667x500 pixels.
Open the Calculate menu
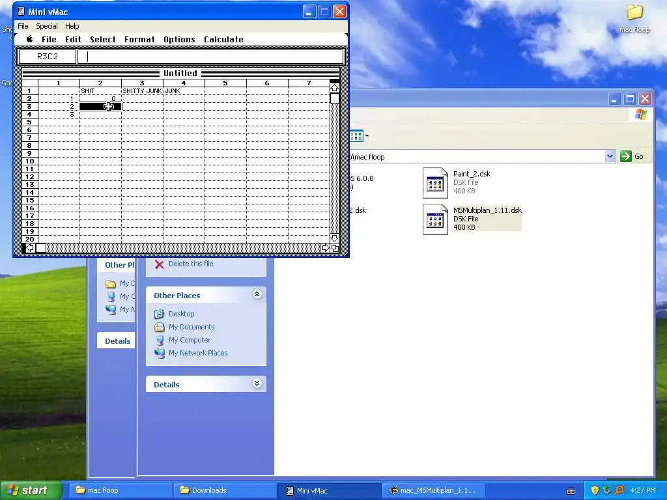click(x=224, y=39)
